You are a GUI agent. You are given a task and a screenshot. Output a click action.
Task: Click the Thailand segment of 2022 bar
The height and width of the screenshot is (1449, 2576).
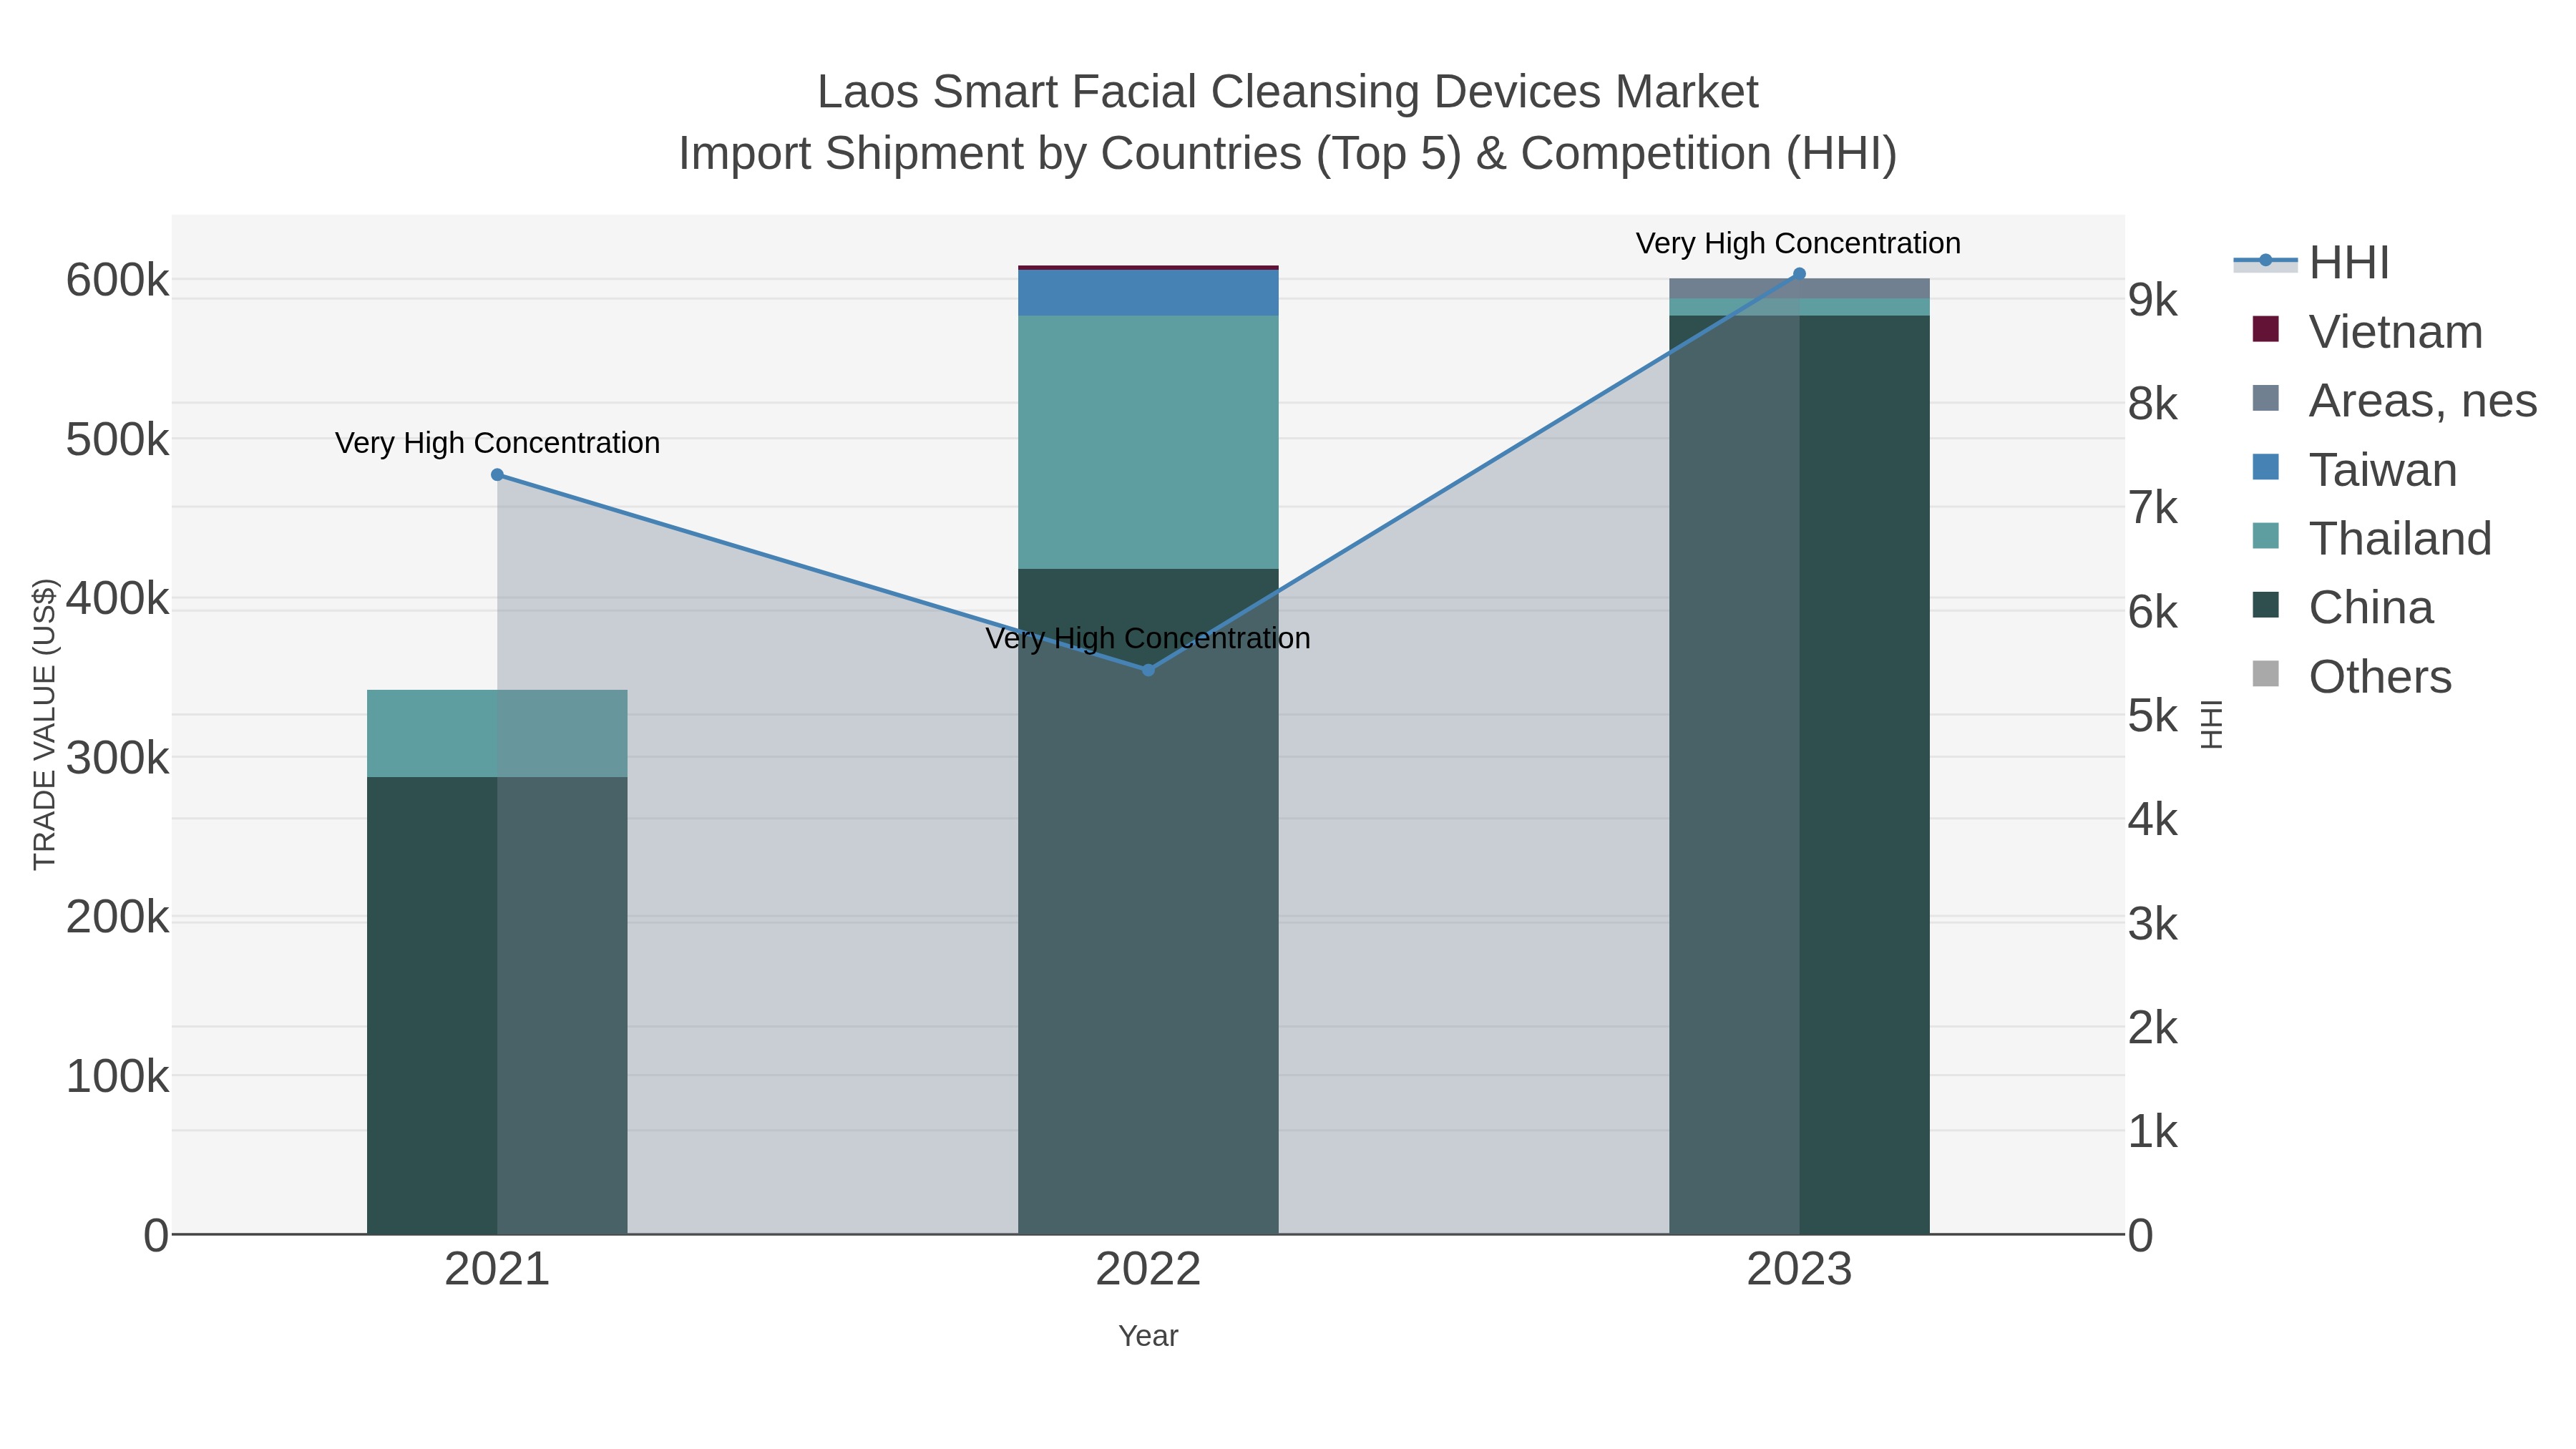[1148, 442]
